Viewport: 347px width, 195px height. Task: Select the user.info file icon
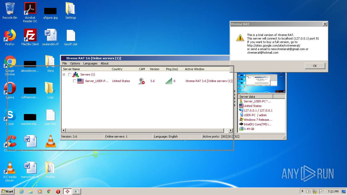pyautogui.click(x=50, y=117)
